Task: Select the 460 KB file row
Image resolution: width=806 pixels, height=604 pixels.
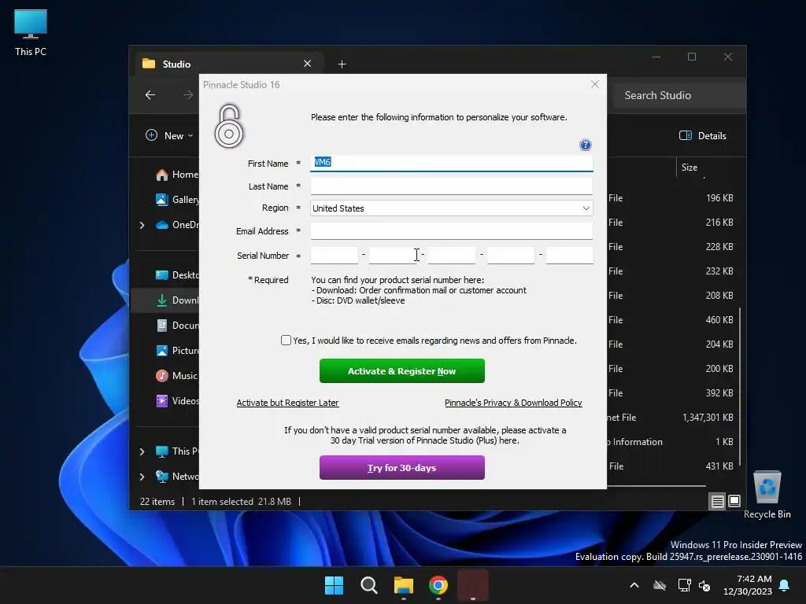Action: click(671, 320)
